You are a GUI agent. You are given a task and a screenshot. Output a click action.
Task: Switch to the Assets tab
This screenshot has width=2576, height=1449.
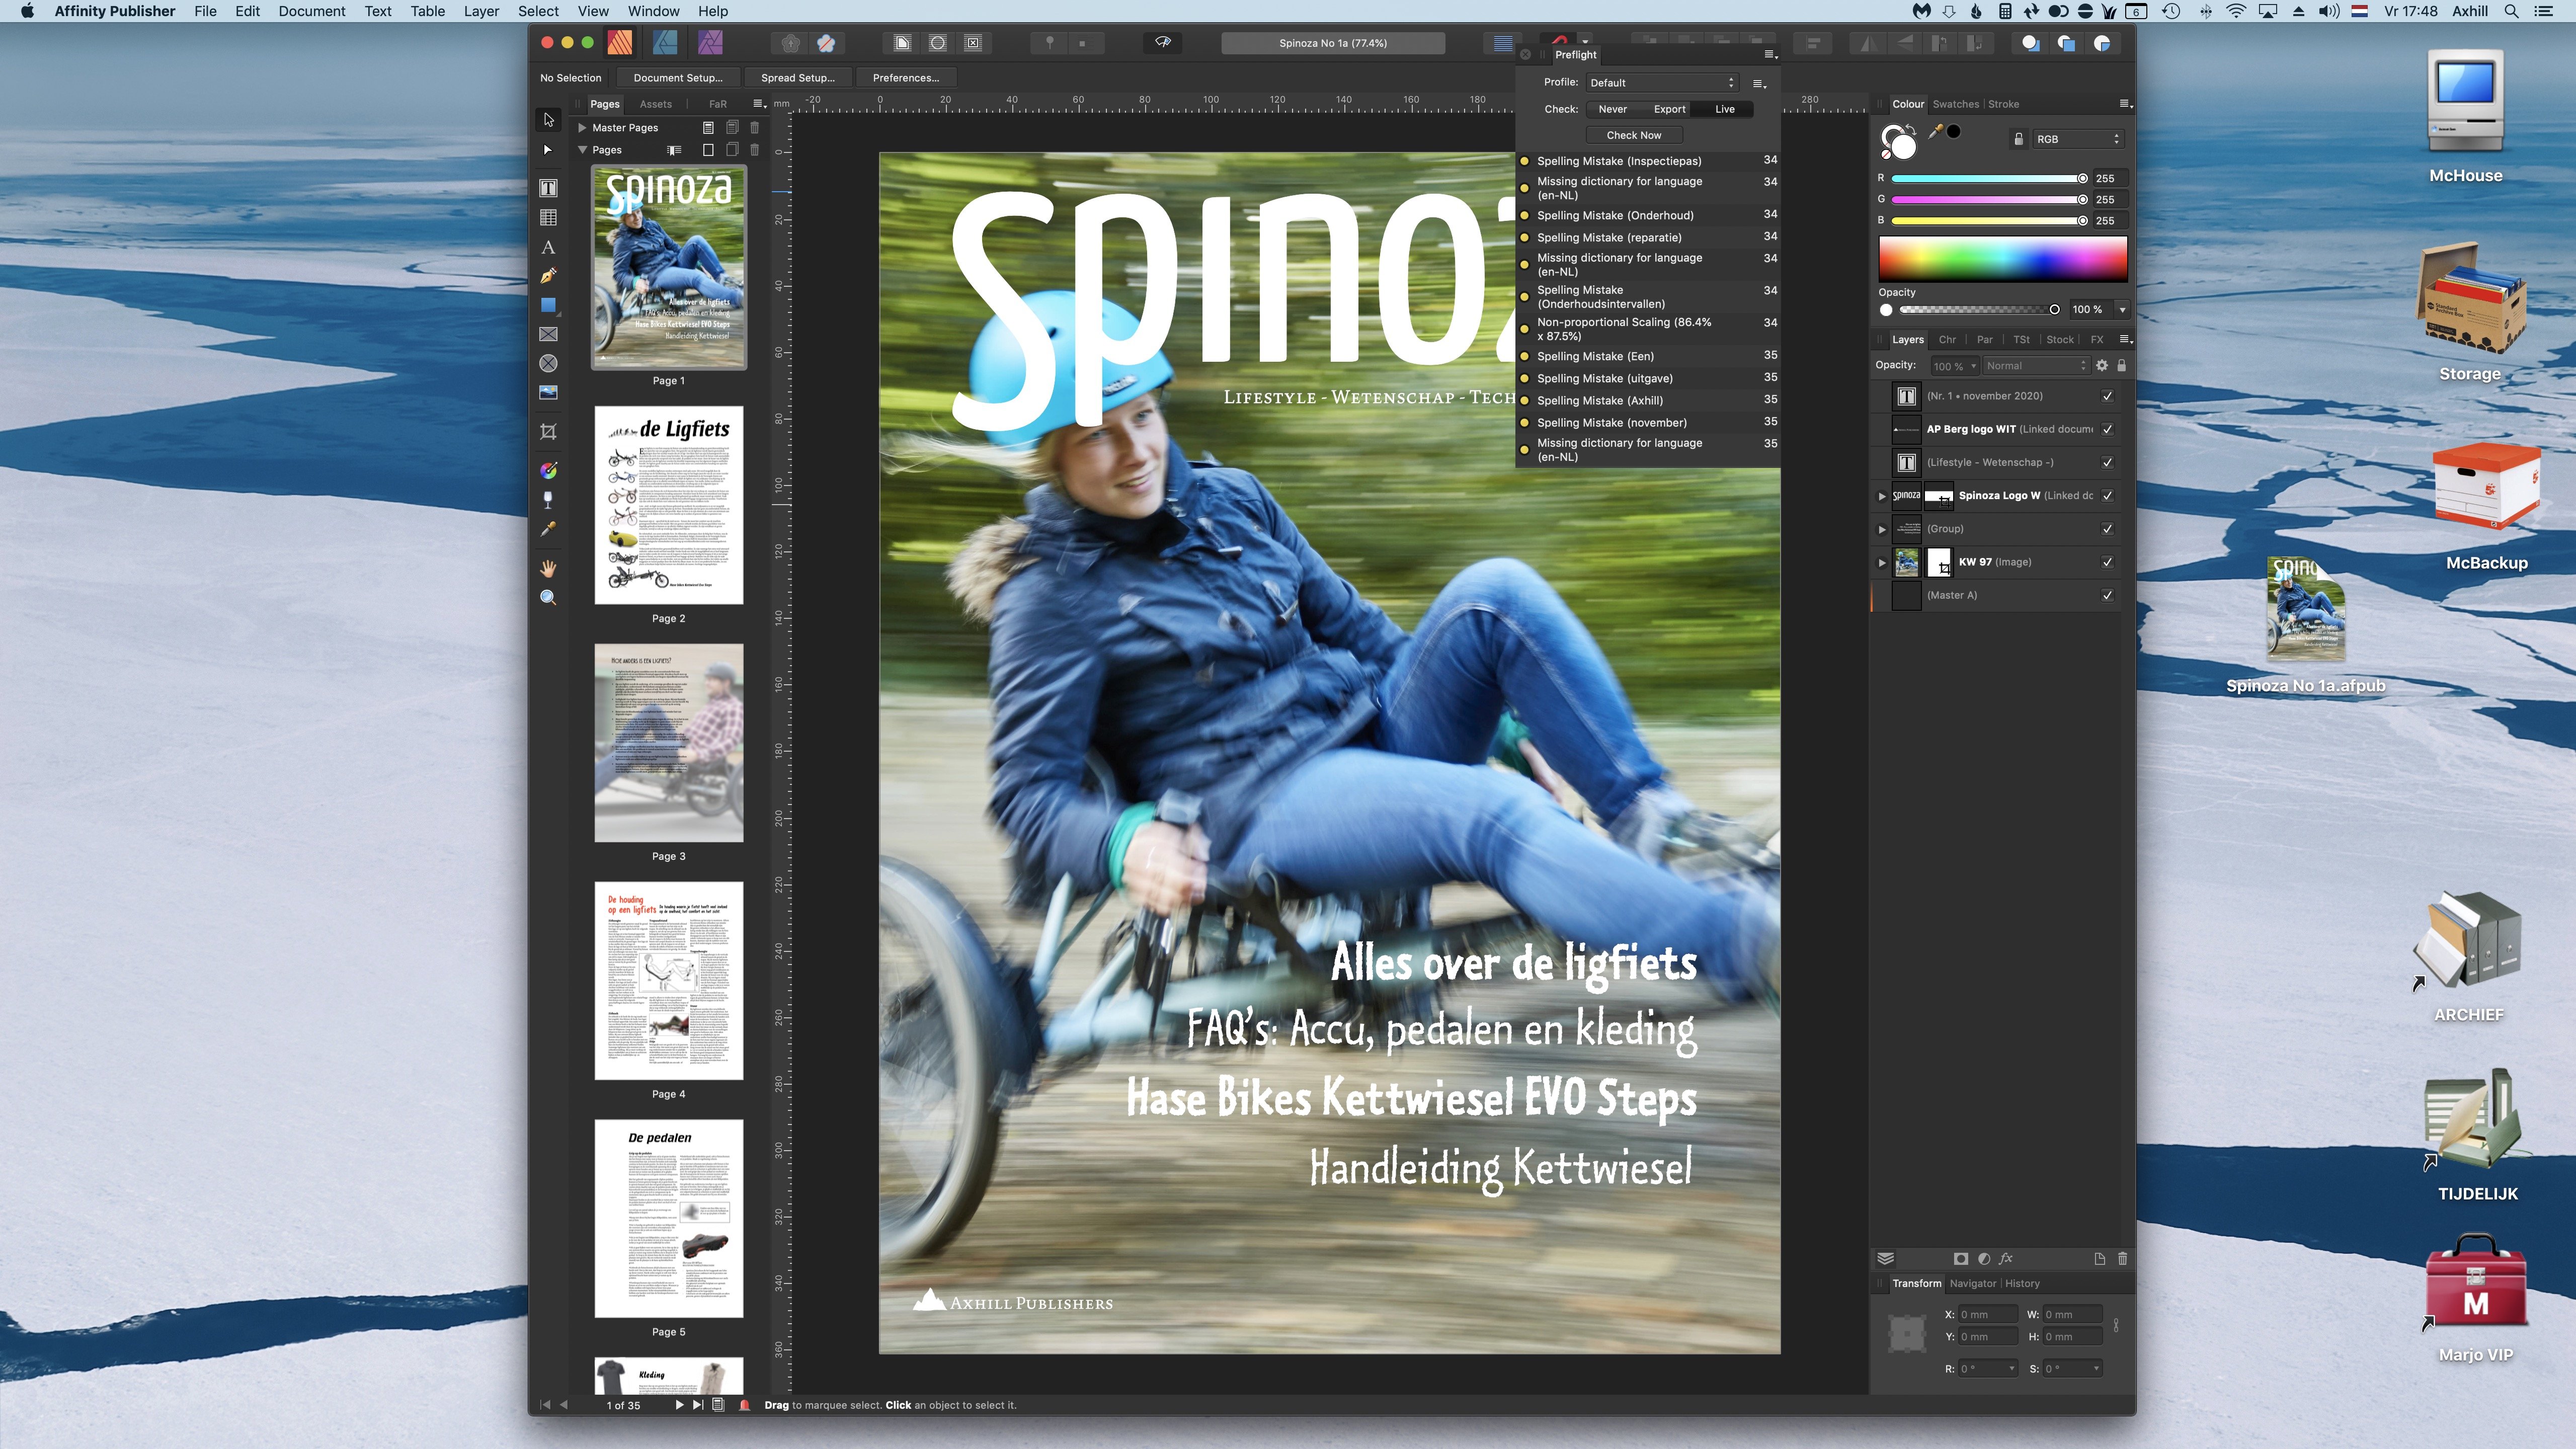[x=655, y=104]
